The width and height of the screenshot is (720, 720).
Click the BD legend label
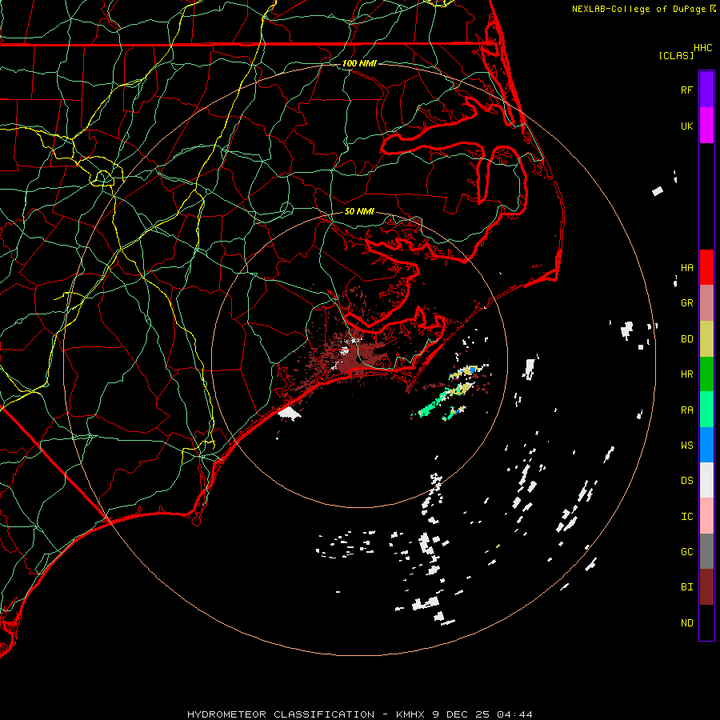[687, 339]
